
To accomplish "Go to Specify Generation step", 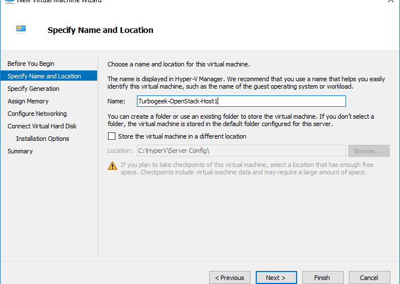I will click(x=34, y=89).
